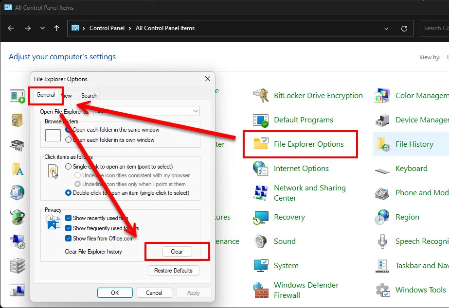Click the Recovery monitor icon
Screen dimensions: 449x308
(261, 217)
